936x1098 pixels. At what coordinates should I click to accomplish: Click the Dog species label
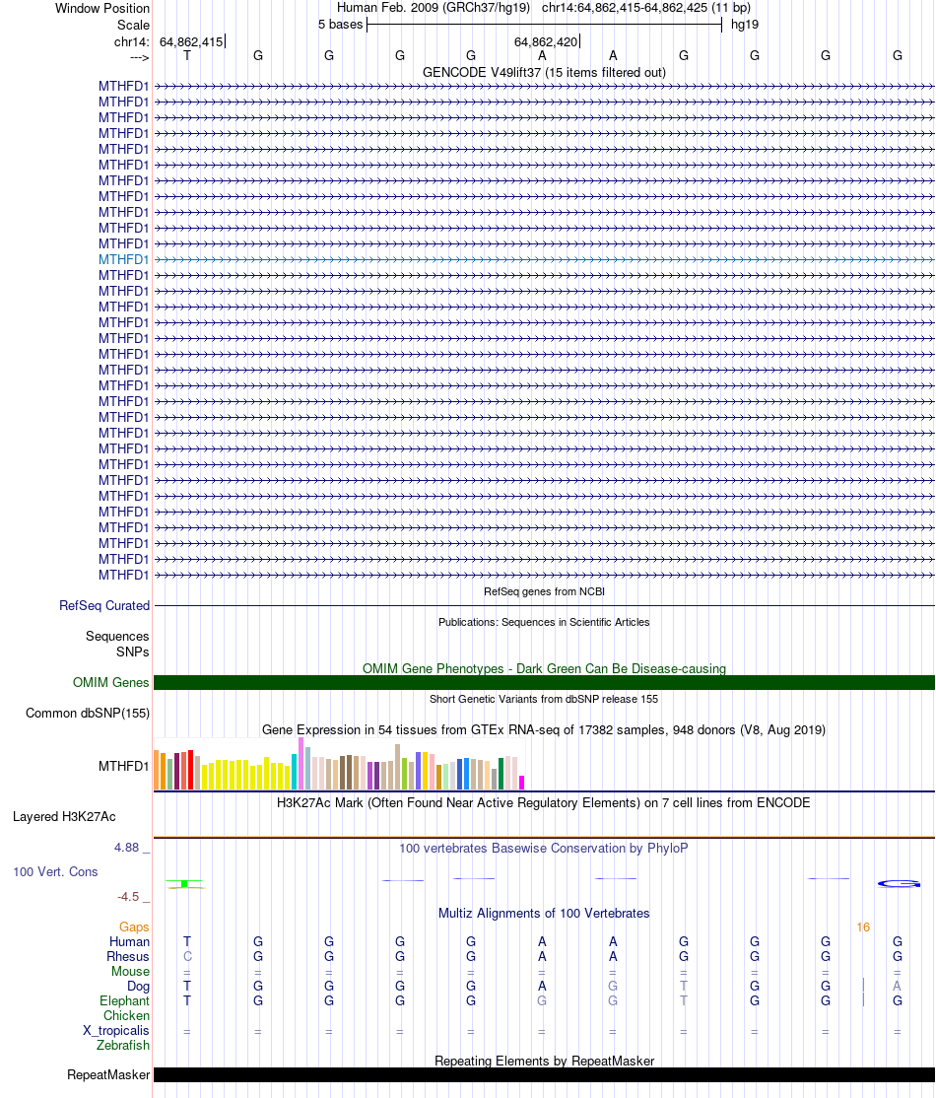pyautogui.click(x=139, y=986)
